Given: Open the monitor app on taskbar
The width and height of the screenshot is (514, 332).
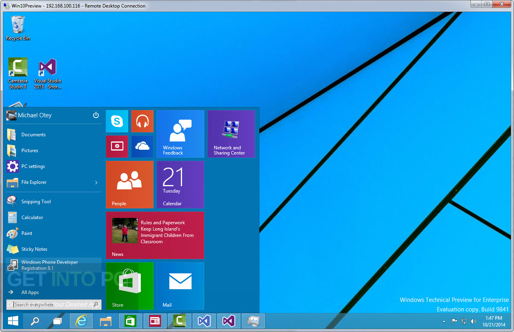Looking at the screenshot, I should pyautogui.click(x=253, y=321).
